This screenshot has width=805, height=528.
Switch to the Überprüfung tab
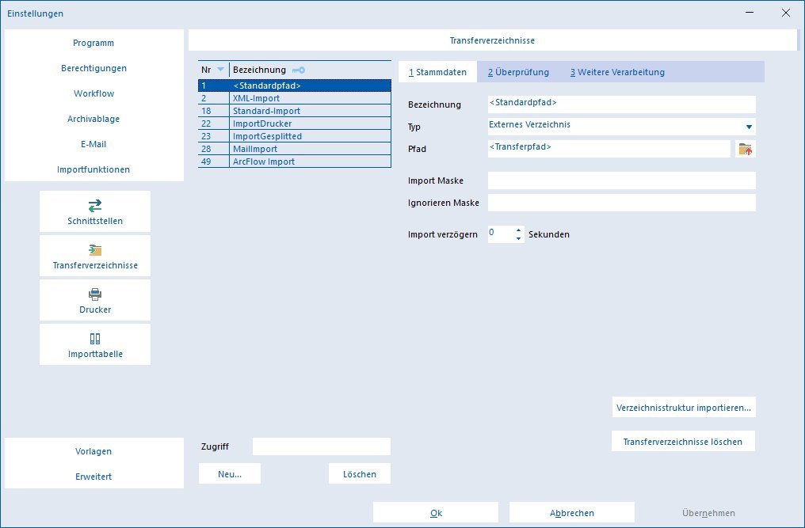point(518,72)
